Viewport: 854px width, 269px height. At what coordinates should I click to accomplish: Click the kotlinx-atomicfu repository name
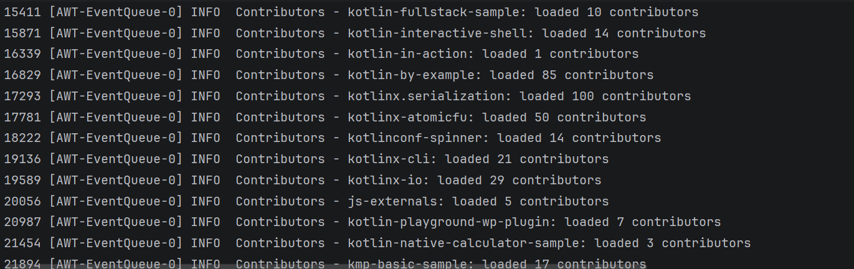(x=411, y=117)
